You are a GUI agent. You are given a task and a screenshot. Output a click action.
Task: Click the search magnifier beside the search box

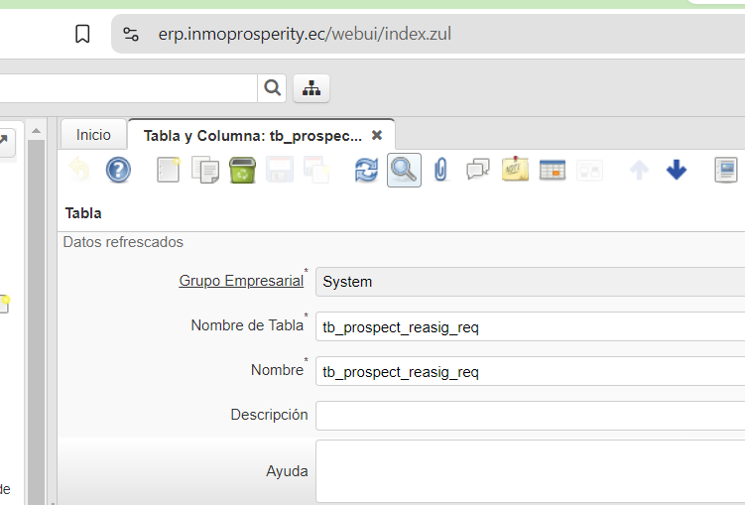(x=272, y=88)
